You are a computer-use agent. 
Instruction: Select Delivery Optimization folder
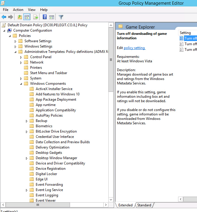pos(53,147)
